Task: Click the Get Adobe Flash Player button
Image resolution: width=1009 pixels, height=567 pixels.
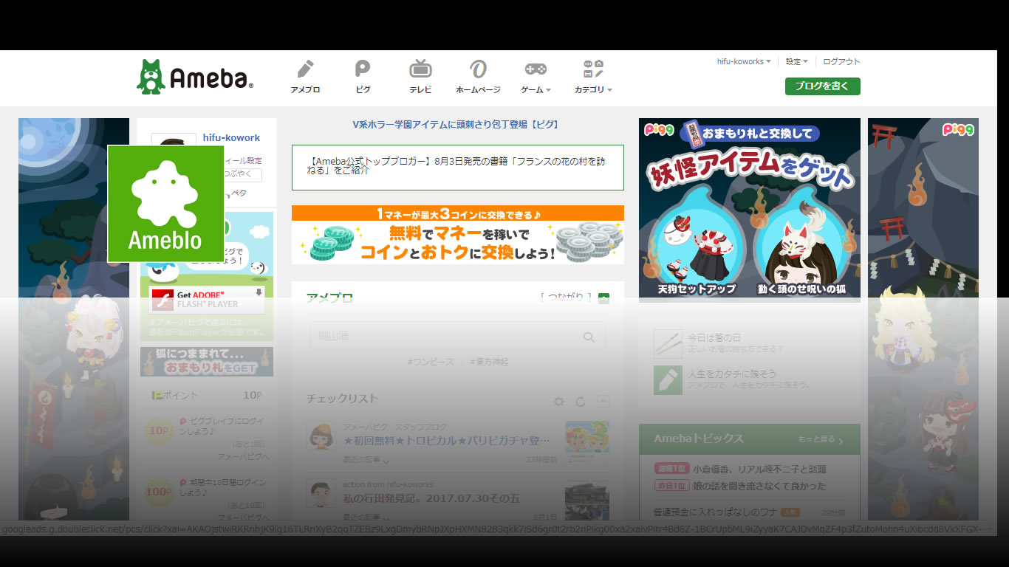Action: [x=207, y=300]
